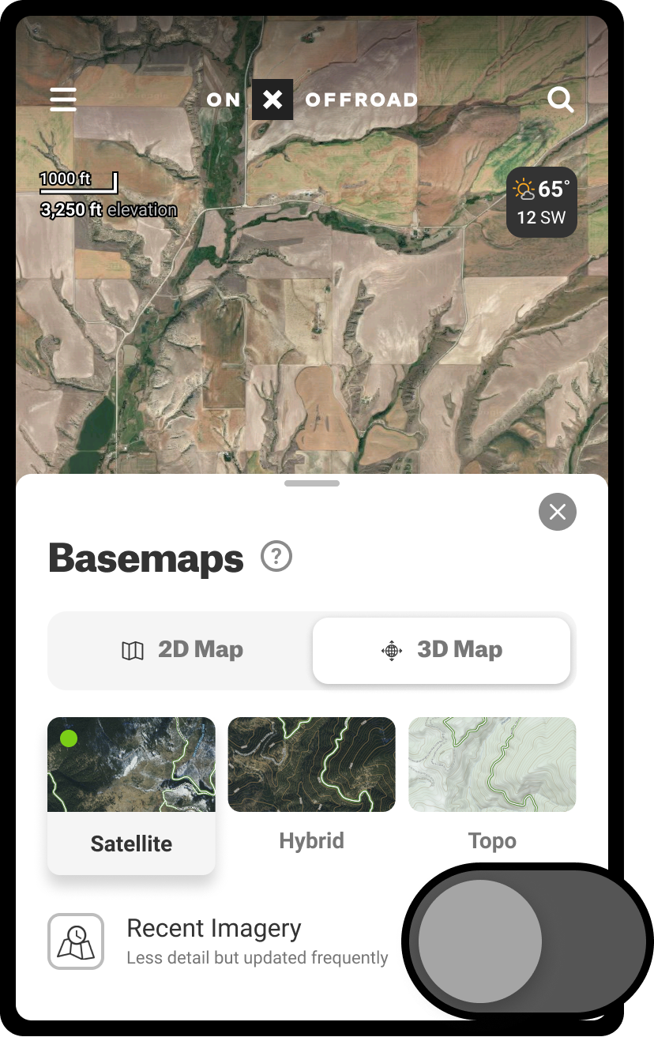Open the 65° weather widget

click(x=542, y=202)
